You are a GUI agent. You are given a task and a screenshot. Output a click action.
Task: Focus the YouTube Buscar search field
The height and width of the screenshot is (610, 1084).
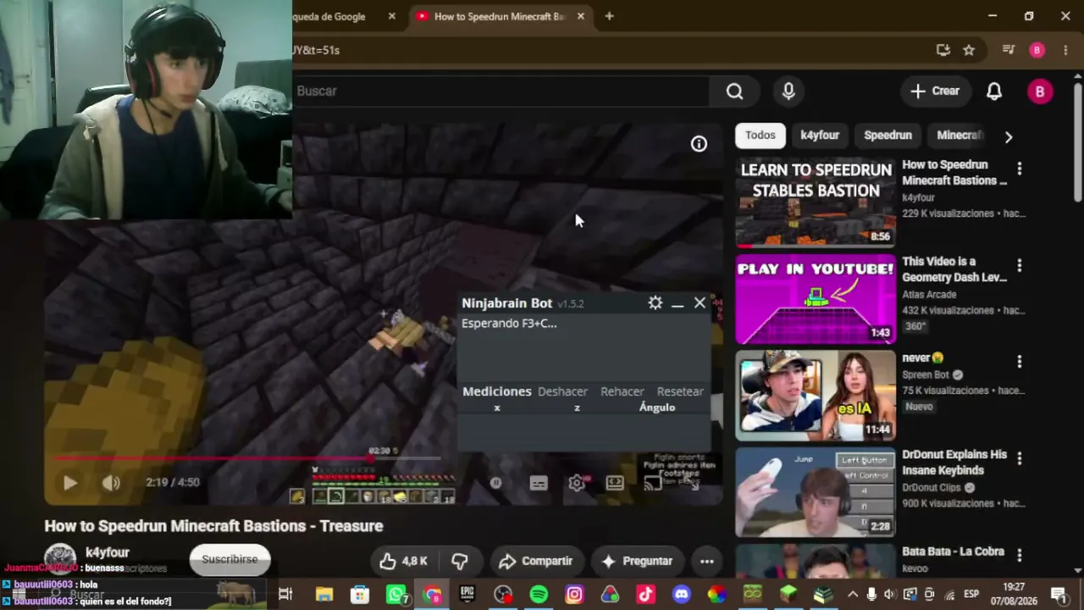tap(501, 91)
